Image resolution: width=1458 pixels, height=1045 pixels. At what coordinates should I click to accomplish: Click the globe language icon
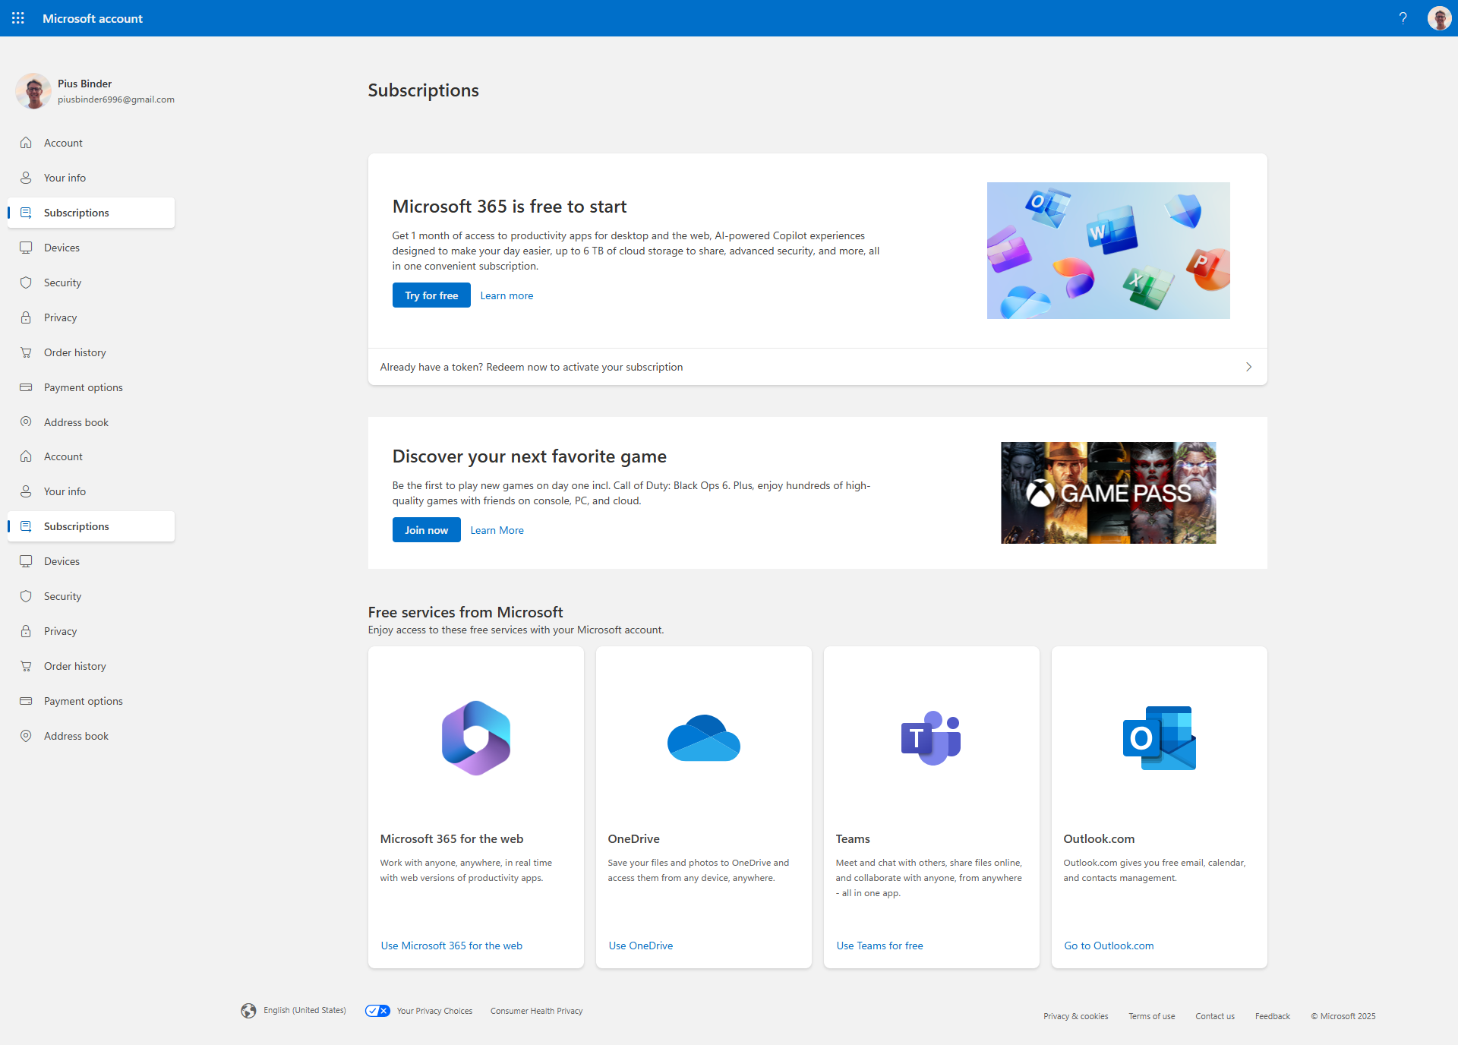[248, 1011]
